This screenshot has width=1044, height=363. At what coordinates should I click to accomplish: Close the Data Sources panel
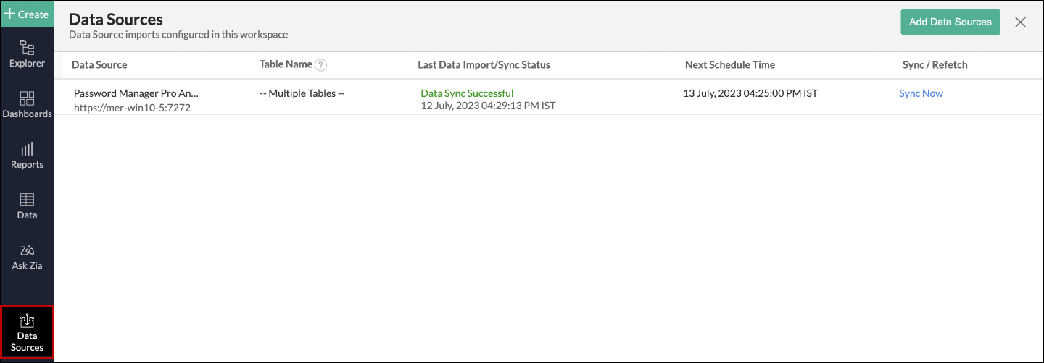coord(1020,22)
